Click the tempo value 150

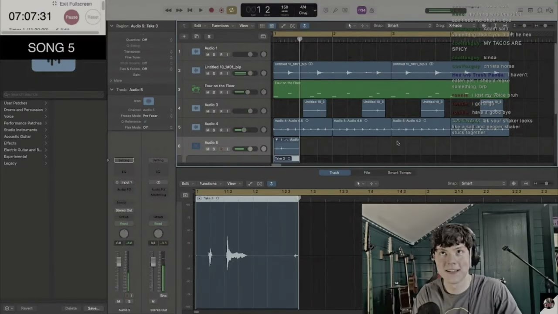click(284, 7)
